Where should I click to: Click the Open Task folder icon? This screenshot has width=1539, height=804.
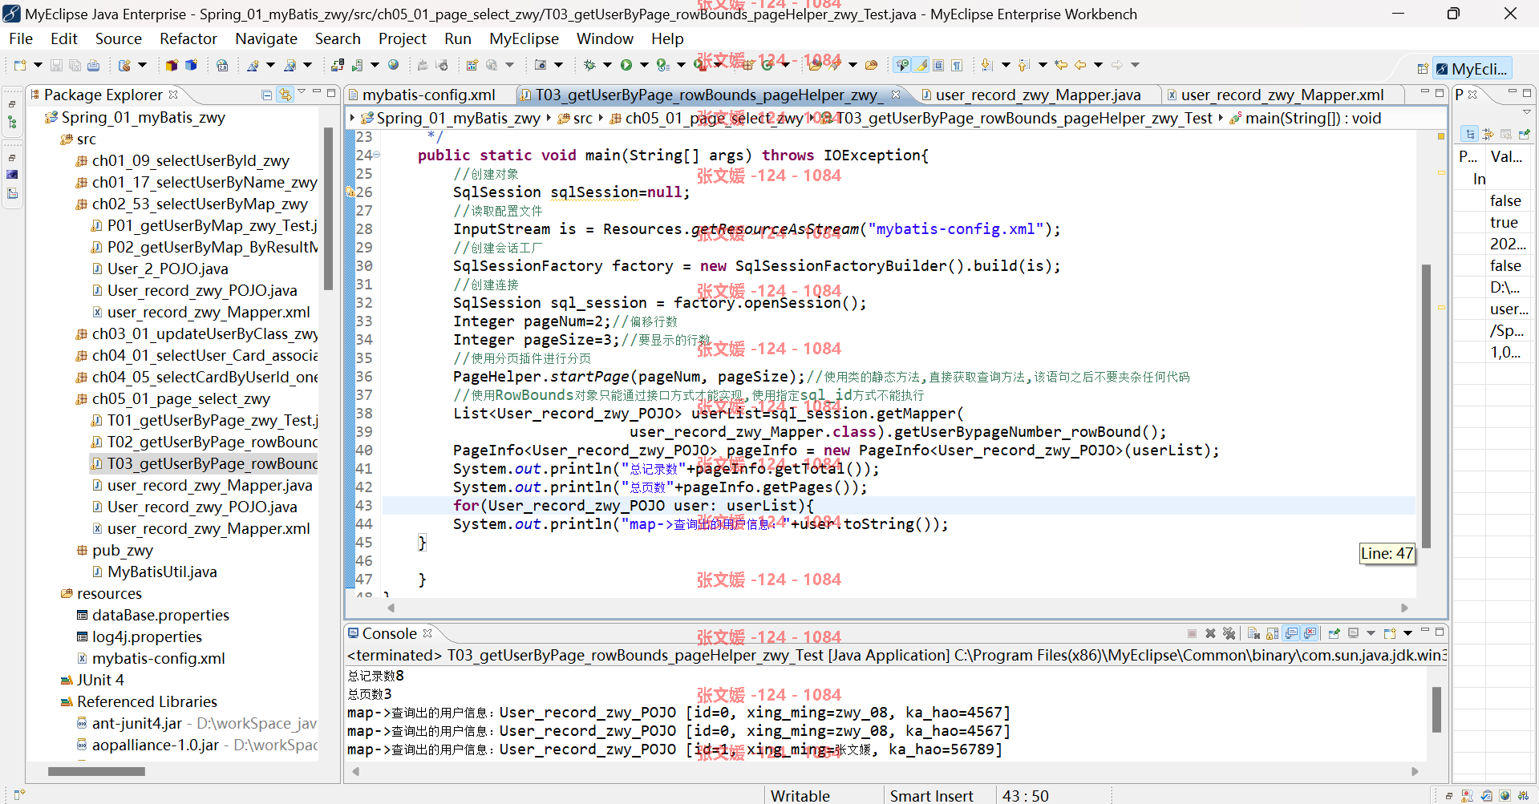tap(871, 65)
